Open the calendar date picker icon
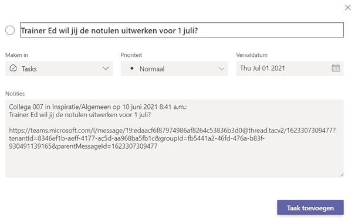 tap(336, 68)
